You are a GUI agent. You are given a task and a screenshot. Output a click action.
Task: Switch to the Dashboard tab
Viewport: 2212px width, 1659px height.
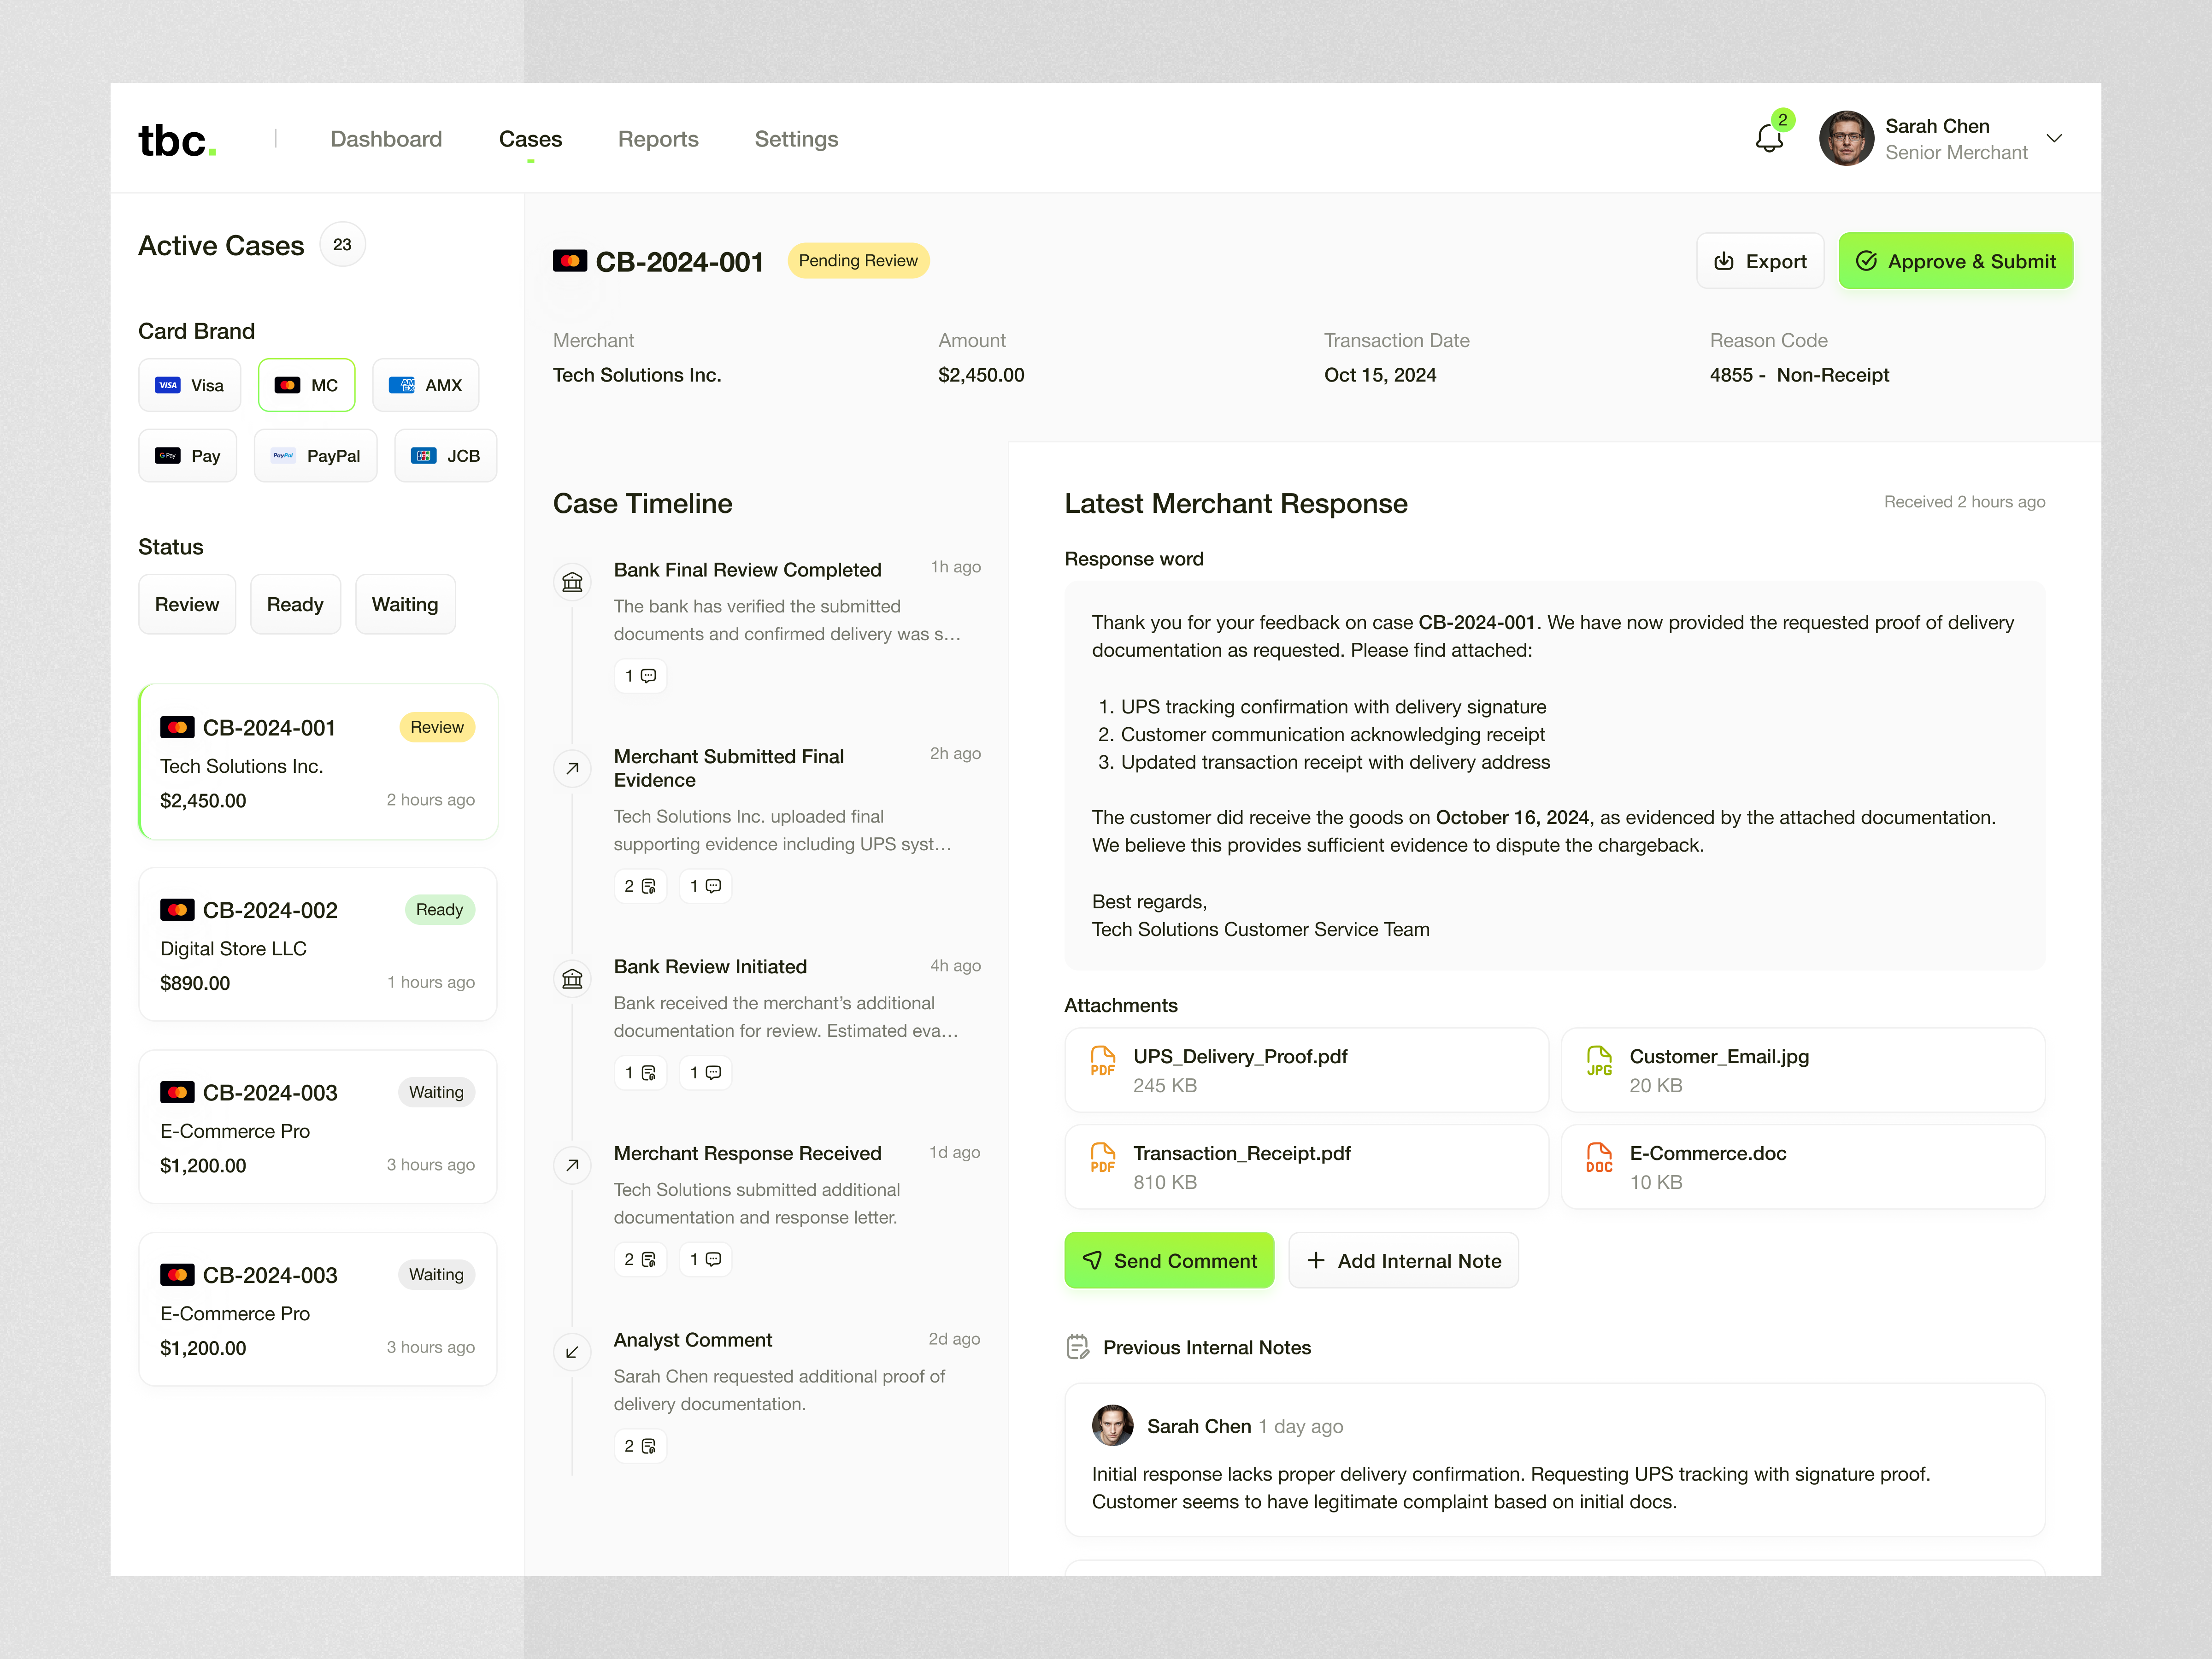pos(386,139)
